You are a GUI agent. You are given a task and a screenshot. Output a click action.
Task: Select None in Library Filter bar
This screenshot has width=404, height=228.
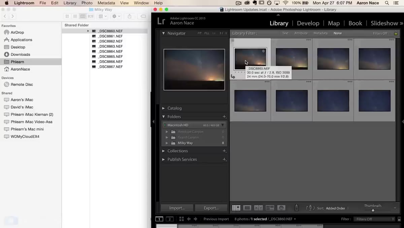click(338, 33)
